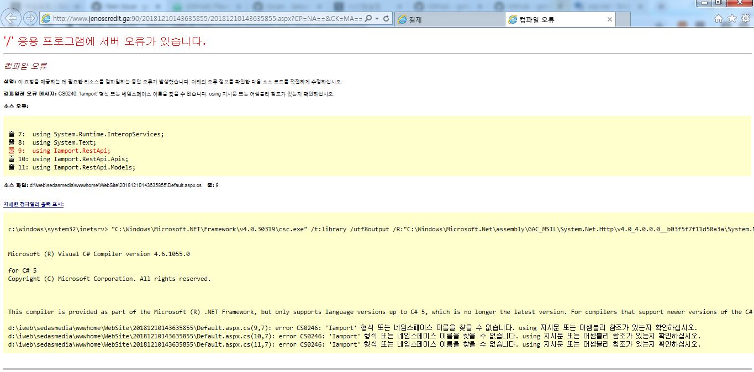Click the Back navigation arrow
The width and height of the screenshot is (754, 372).
point(11,17)
